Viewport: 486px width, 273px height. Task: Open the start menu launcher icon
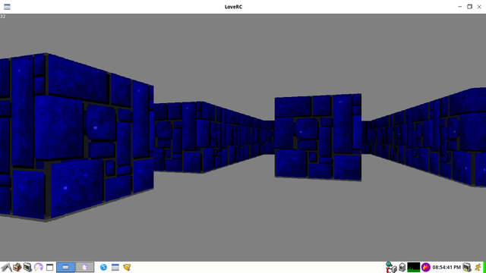(6, 267)
